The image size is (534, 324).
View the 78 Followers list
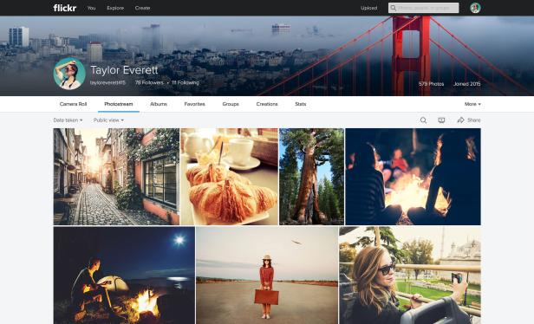click(149, 82)
